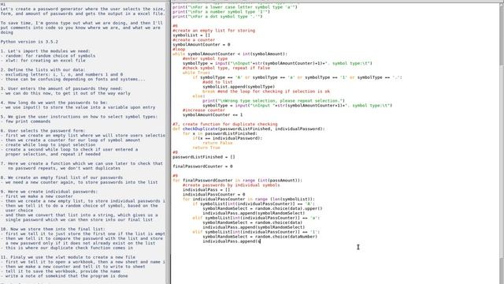This screenshot has width=504, height=284.
Task: Click the '- few print commands' note
Action: (25, 121)
